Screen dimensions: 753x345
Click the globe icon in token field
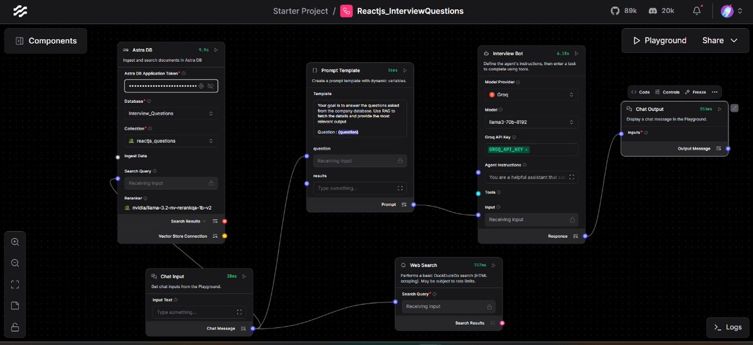tap(201, 86)
